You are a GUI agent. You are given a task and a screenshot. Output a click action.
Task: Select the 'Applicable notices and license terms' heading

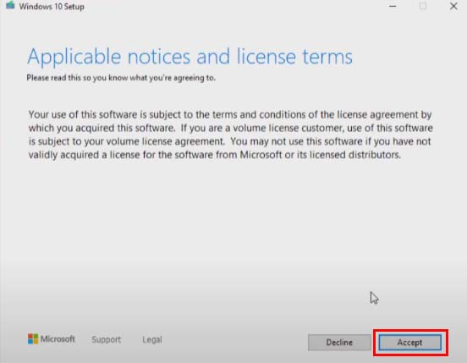(x=190, y=57)
